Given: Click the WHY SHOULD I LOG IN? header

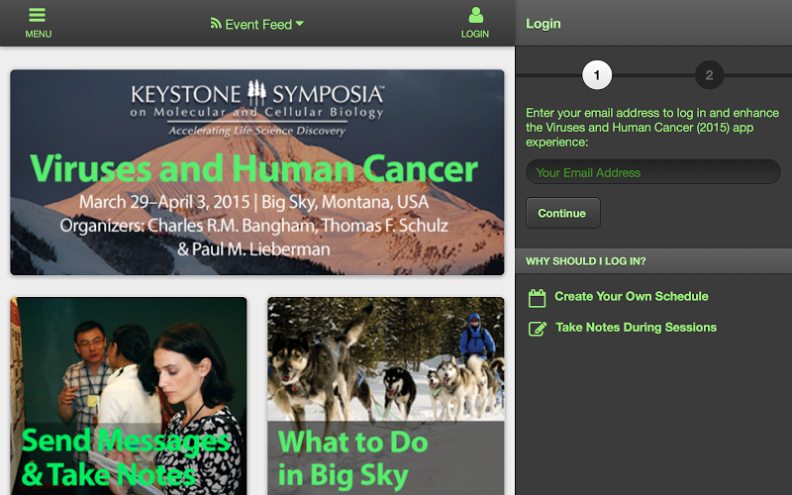Looking at the screenshot, I should 653,261.
